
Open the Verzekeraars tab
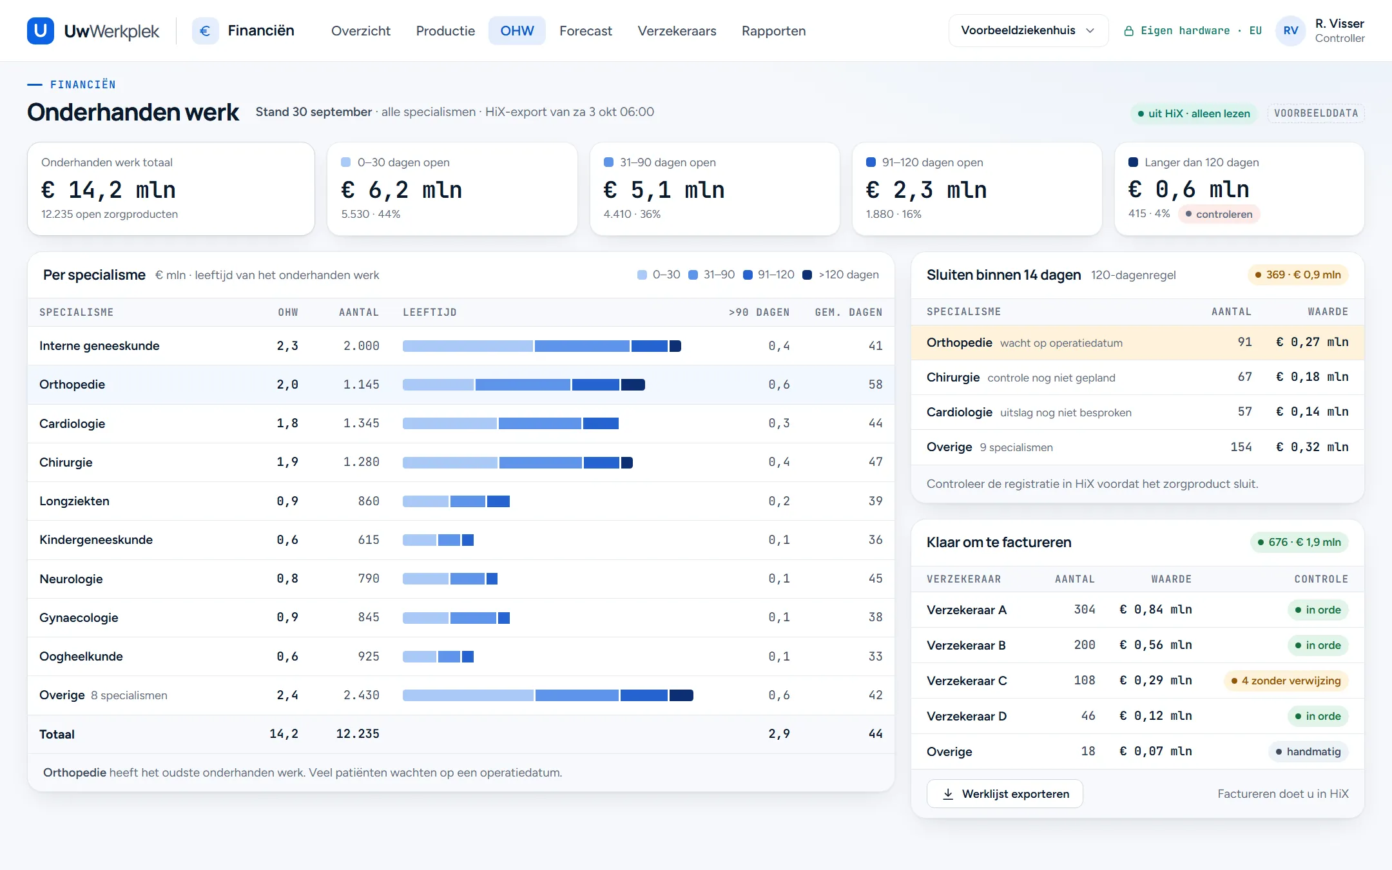click(x=677, y=31)
